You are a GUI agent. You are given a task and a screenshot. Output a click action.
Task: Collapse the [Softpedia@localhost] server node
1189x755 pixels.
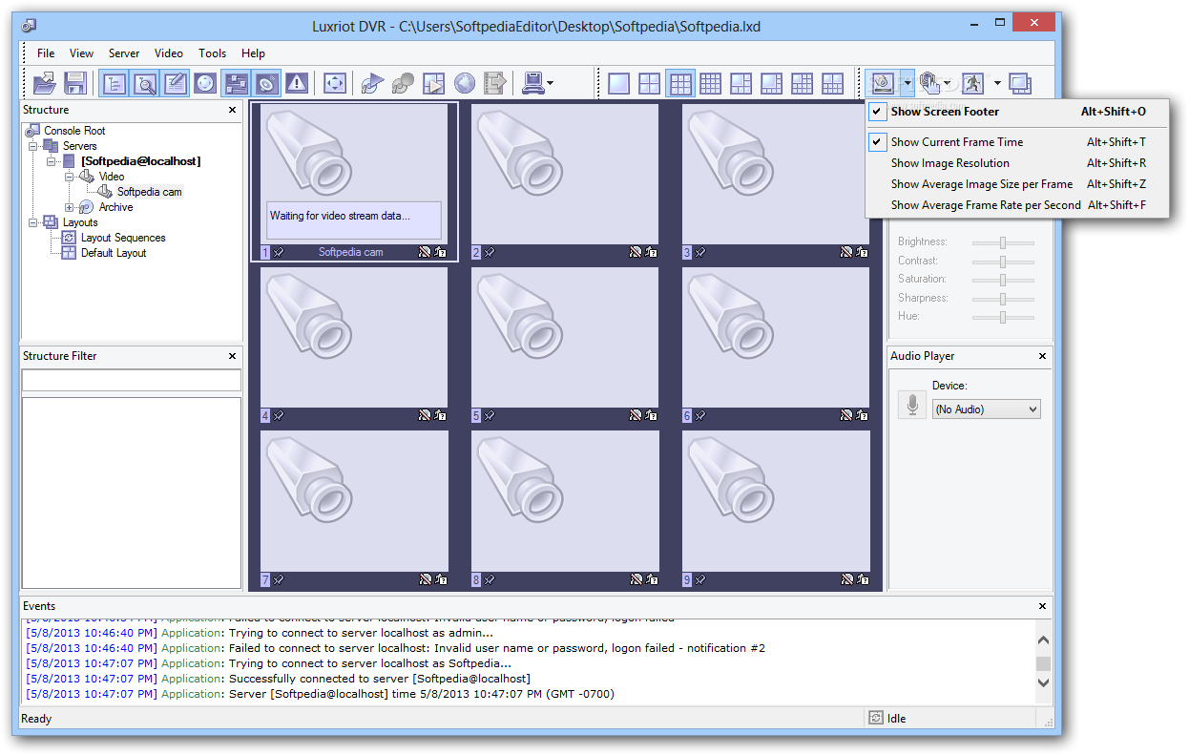49,161
